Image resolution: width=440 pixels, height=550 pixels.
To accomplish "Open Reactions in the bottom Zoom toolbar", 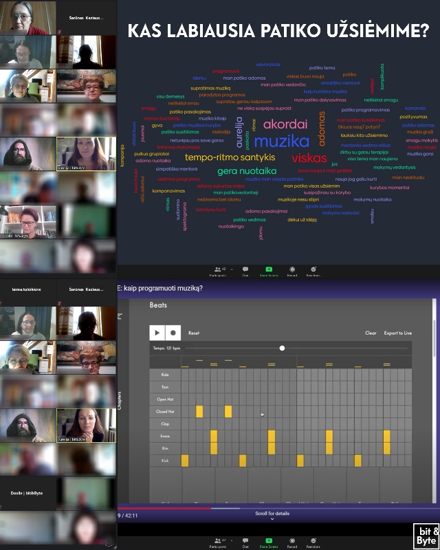I will tap(313, 541).
